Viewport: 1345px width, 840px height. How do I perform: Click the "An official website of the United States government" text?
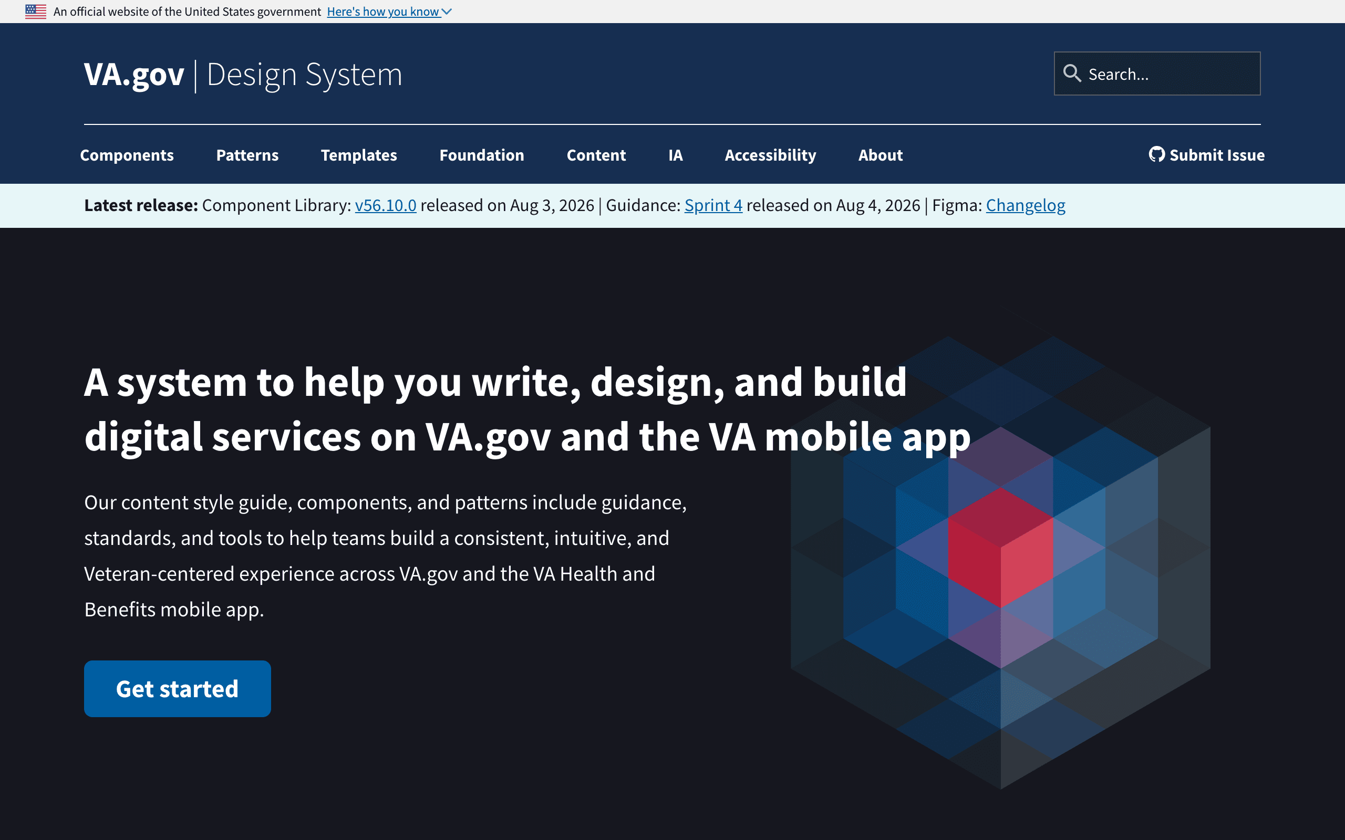click(187, 12)
